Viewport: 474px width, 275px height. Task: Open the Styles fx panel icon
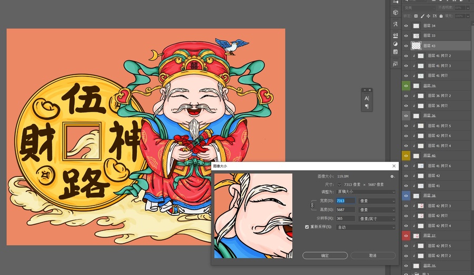396,64
